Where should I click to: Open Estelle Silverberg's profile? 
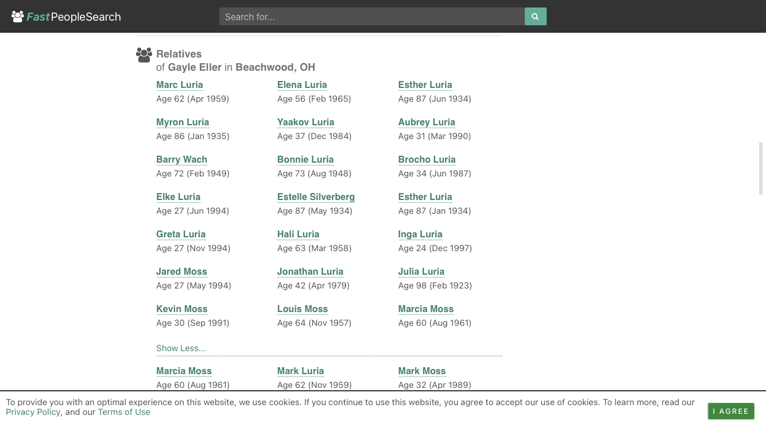coord(316,197)
